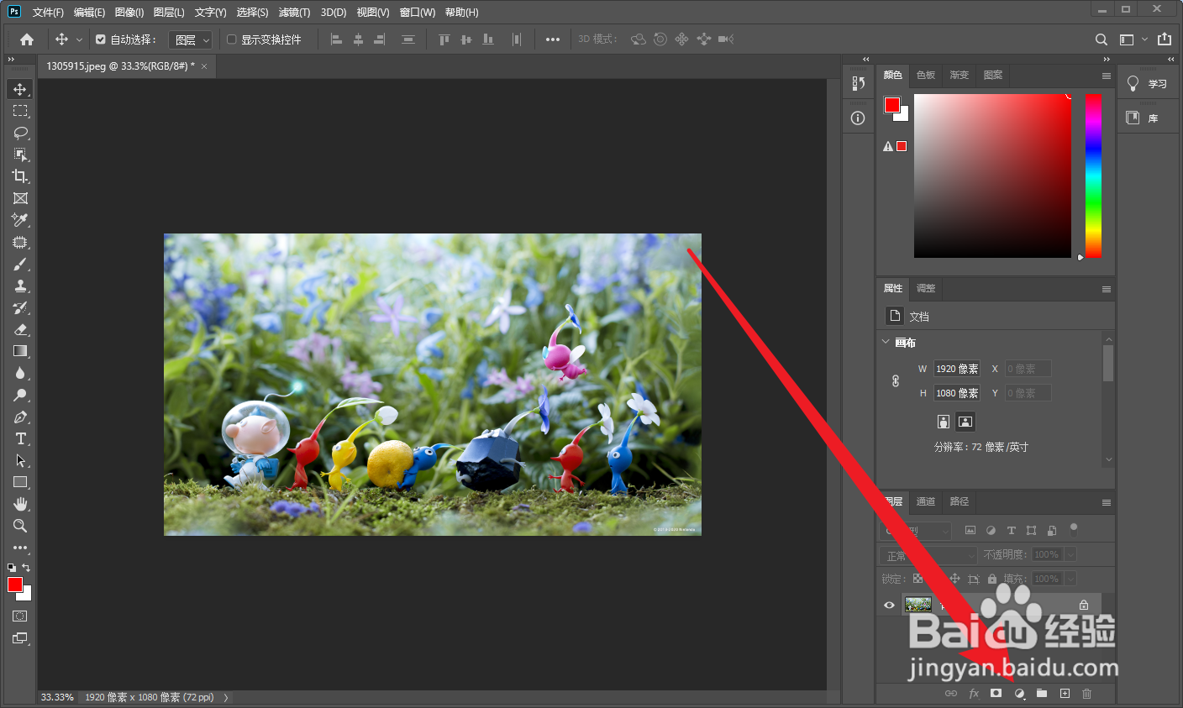
Task: Select the Pen tool
Action: coord(20,417)
